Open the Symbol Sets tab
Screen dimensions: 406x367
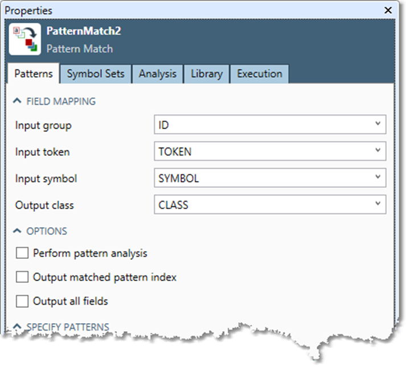(96, 74)
